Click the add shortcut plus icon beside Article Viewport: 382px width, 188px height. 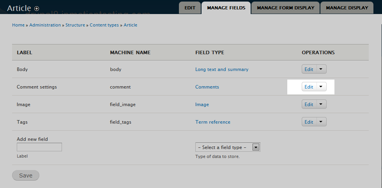click(x=37, y=8)
